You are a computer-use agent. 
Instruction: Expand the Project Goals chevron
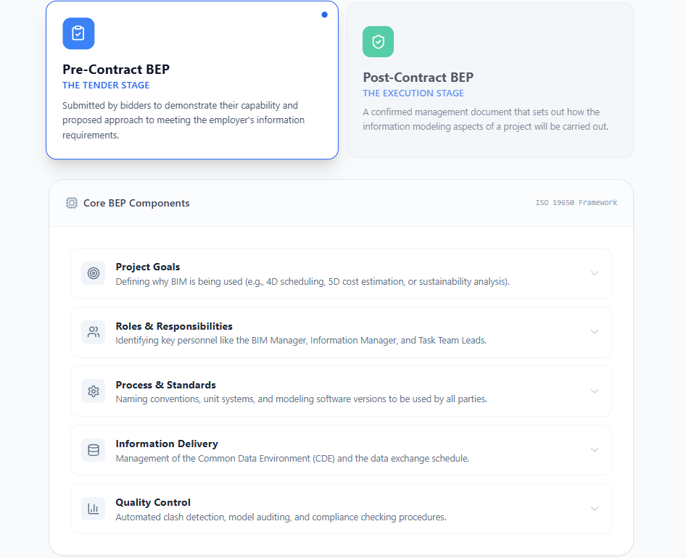coord(595,273)
